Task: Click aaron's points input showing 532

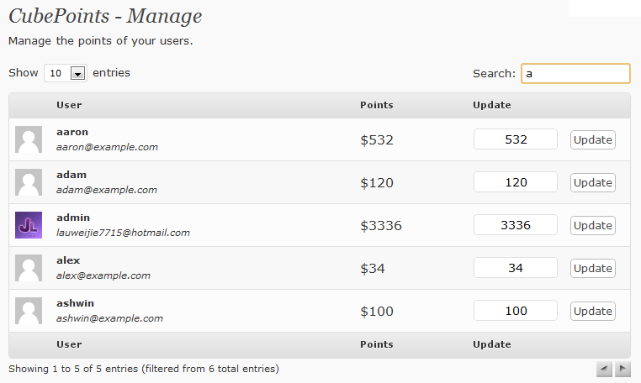Action: click(x=516, y=139)
